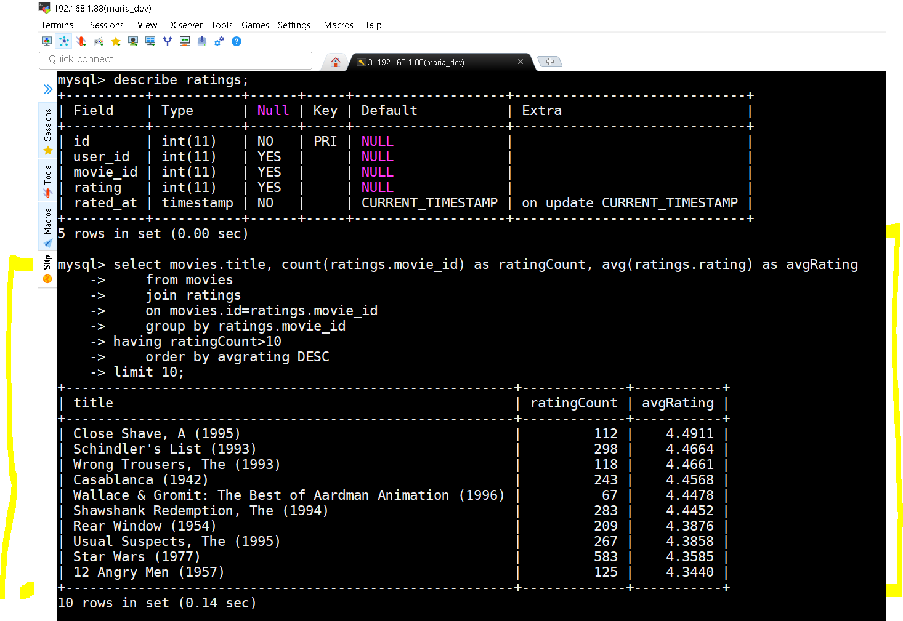Open Games gamepad toolbar icon
Image resolution: width=903 pixels, height=621 pixels.
coord(99,41)
